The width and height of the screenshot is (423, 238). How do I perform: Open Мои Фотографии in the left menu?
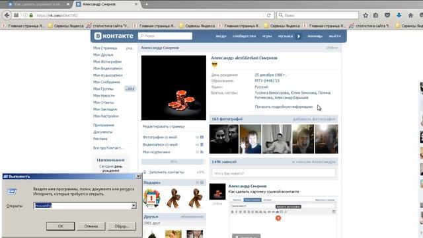coord(107,61)
